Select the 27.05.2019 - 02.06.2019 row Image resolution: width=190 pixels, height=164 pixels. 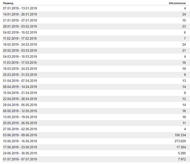(95, 129)
